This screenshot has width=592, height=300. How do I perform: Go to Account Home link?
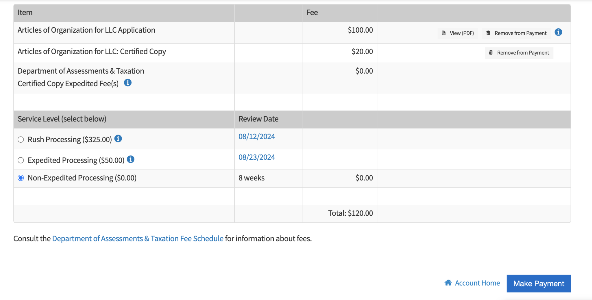tap(477, 283)
